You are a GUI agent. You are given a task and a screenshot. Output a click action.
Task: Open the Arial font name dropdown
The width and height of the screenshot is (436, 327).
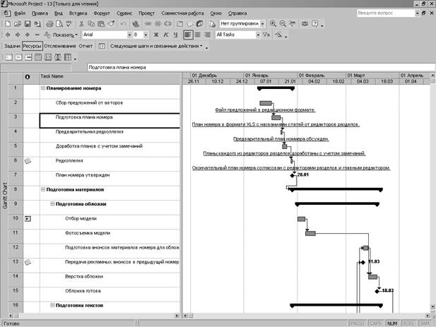129,34
